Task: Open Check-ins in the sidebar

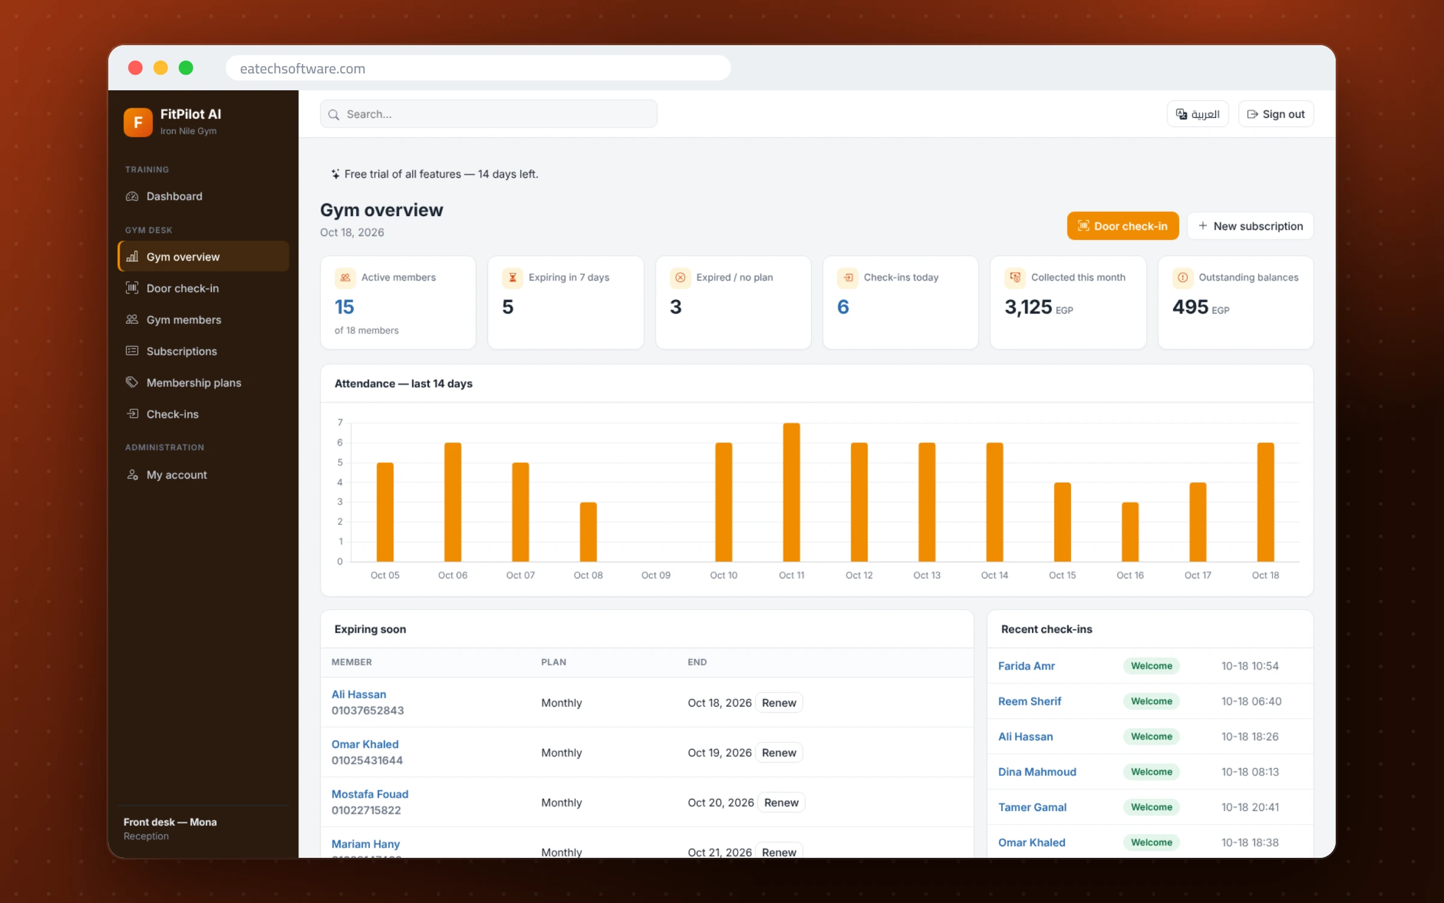Action: point(203,414)
